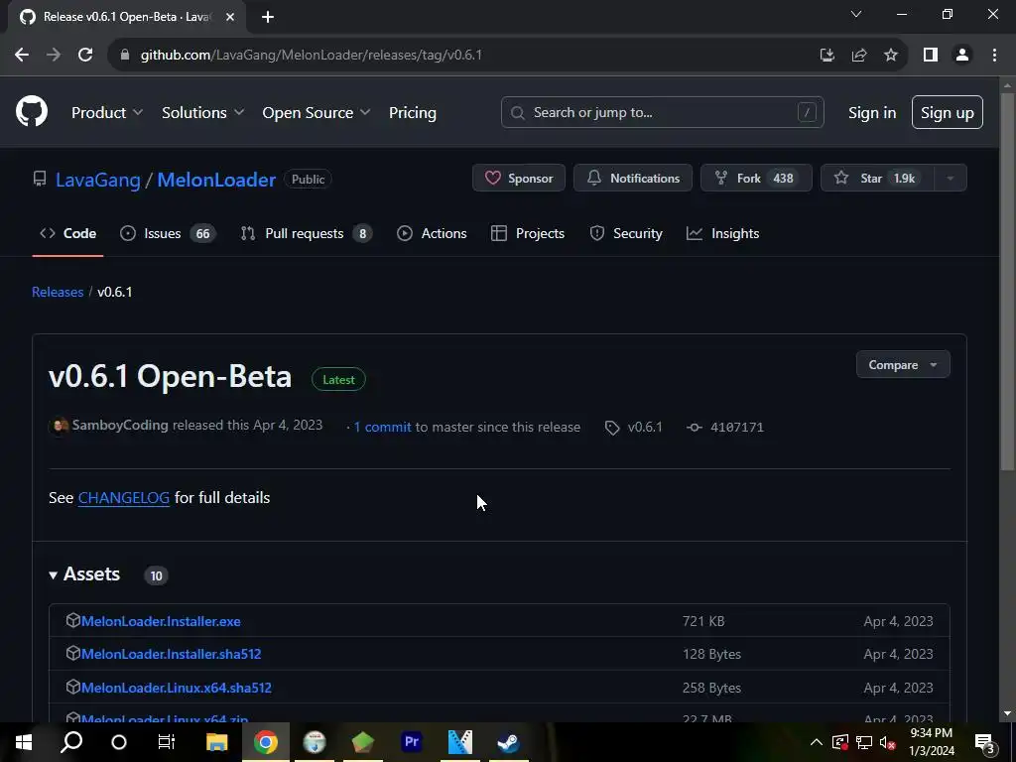Open the GitHub home logo
Image resolution: width=1016 pixels, height=762 pixels.
[32, 111]
